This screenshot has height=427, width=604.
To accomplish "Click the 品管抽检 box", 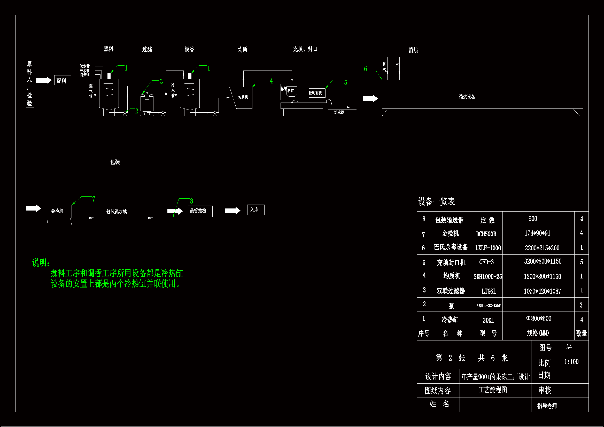I will click(200, 211).
